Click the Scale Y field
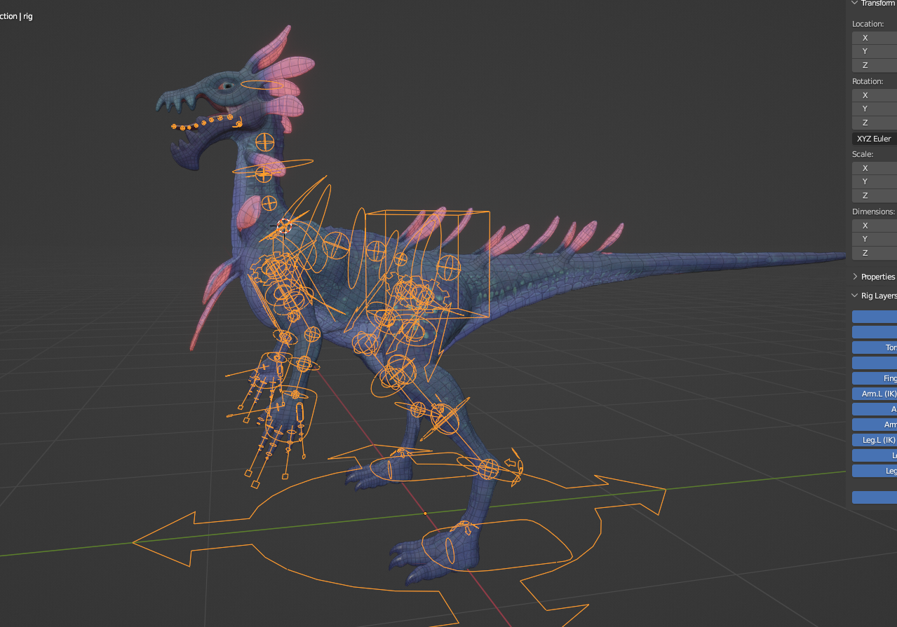Screen dimensions: 897x627 [875, 181]
